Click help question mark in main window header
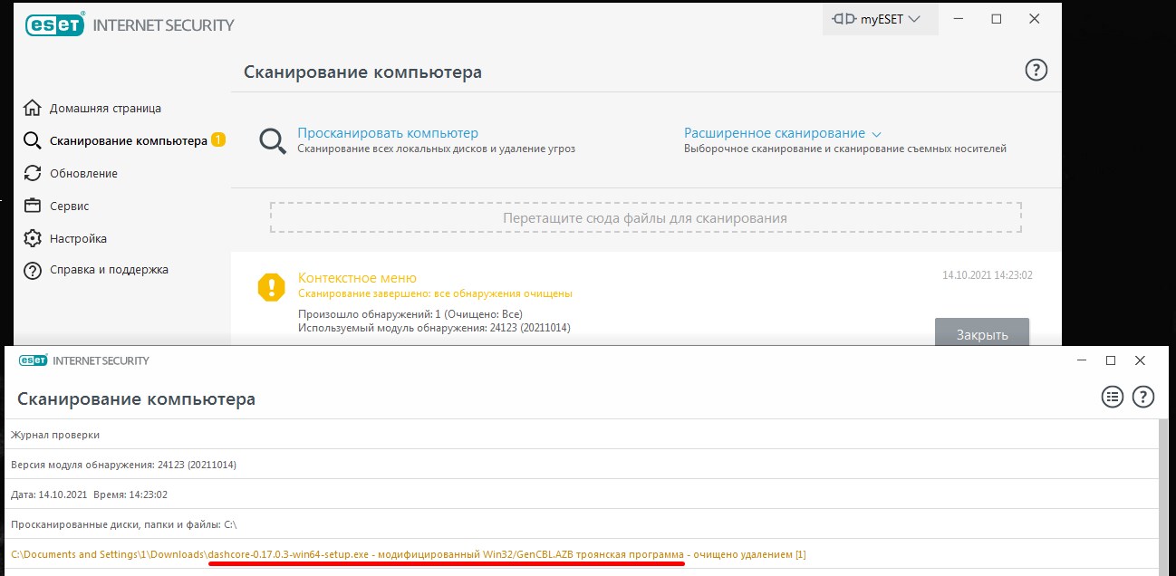 [1036, 70]
